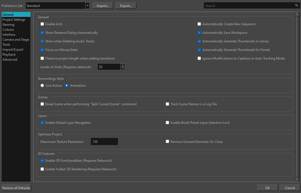Image resolution: width=301 pixels, height=193 pixels.
Task: Click in the Search preferences field
Action: 249,6
